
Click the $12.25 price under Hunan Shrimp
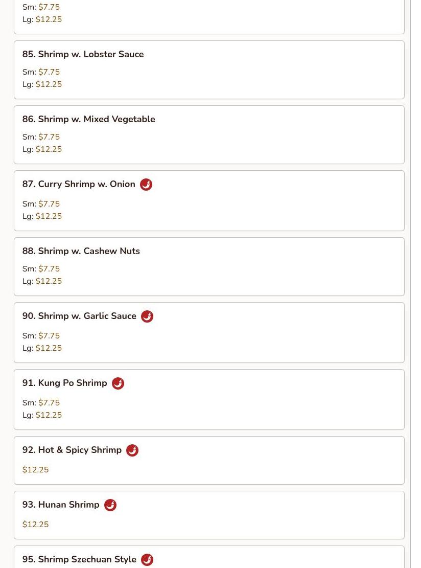36,525
